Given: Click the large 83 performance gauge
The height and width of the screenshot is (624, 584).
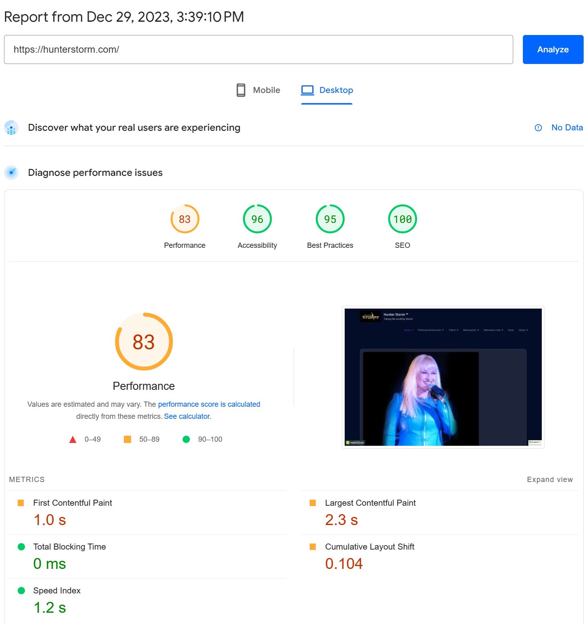Looking at the screenshot, I should click(144, 342).
